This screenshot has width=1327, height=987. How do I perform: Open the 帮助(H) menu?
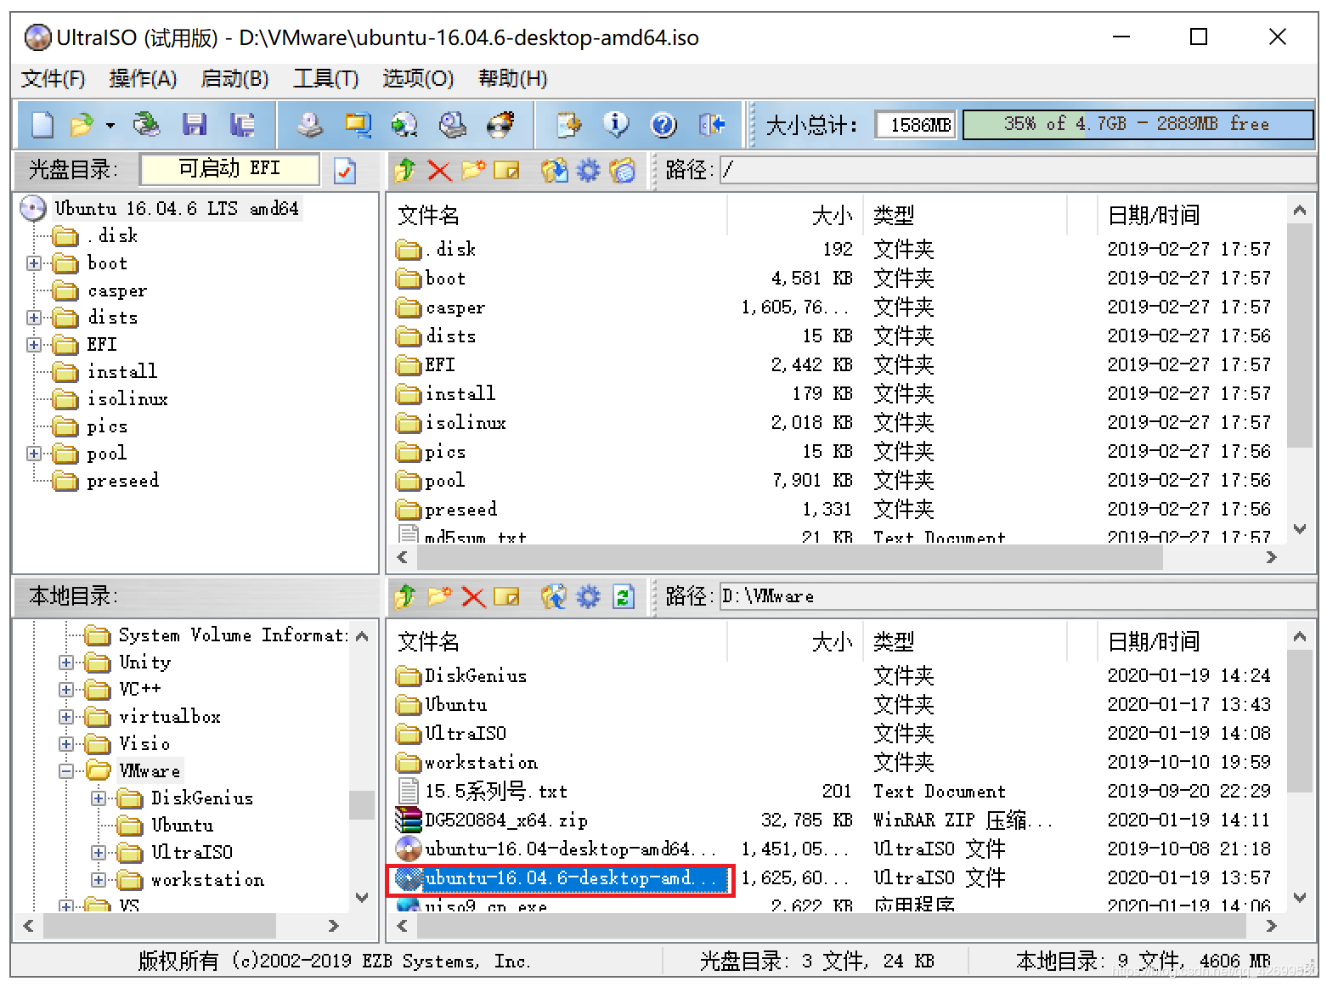coord(512,79)
